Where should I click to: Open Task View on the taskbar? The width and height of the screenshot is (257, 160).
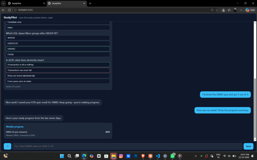77,156
